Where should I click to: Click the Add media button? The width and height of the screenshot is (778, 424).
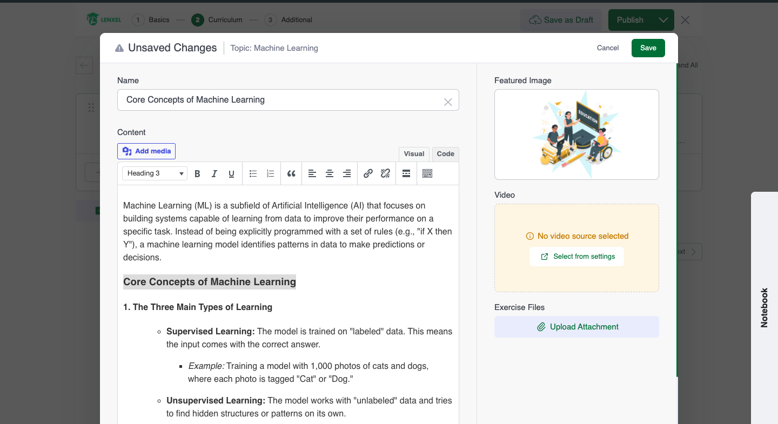(146, 151)
